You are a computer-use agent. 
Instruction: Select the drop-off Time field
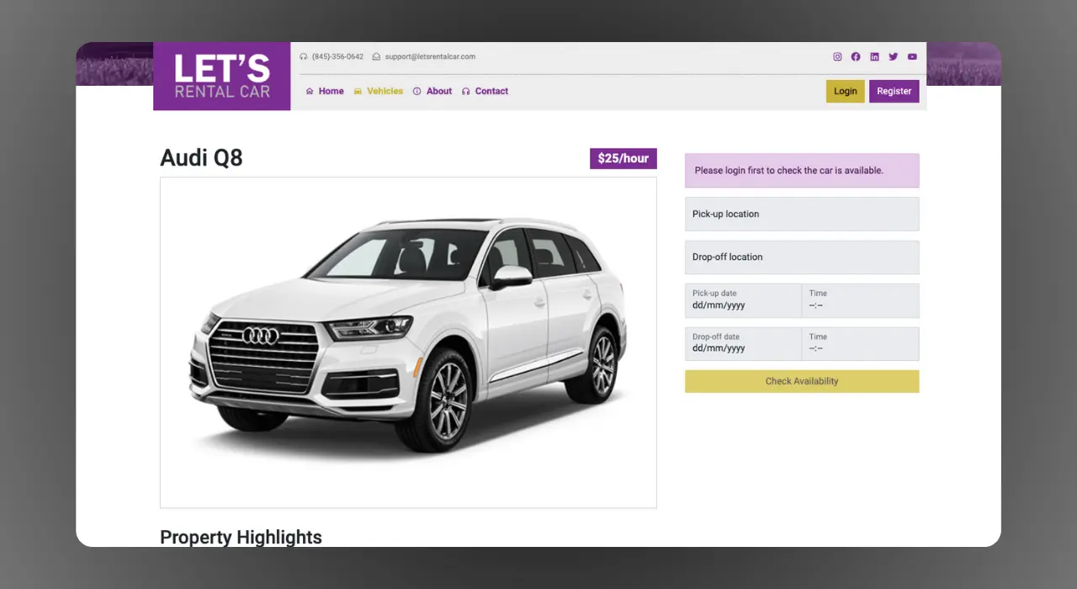861,344
